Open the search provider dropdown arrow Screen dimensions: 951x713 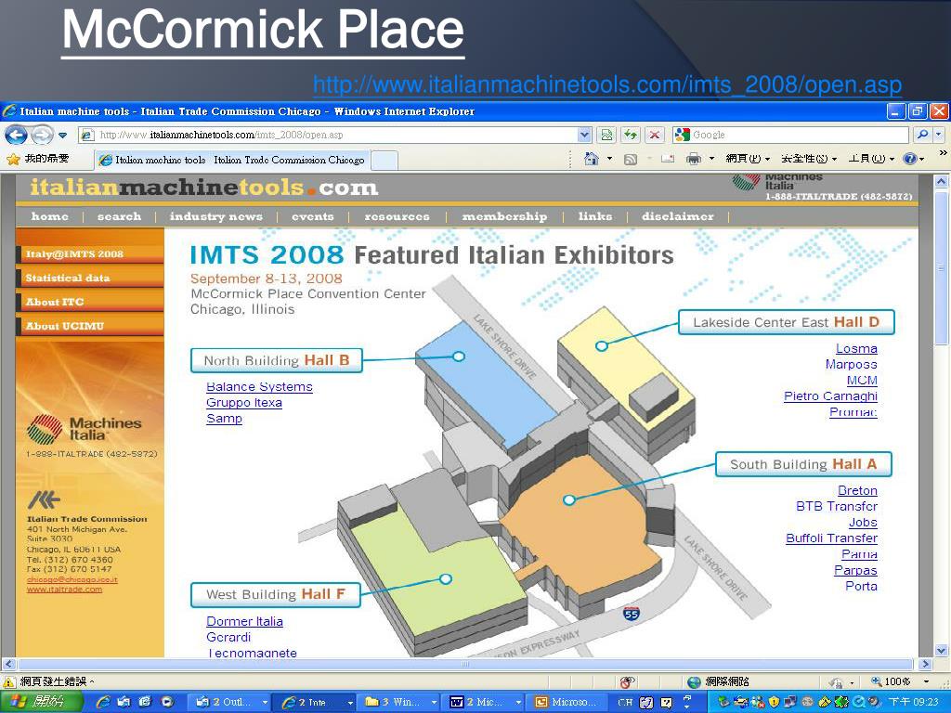[939, 135]
